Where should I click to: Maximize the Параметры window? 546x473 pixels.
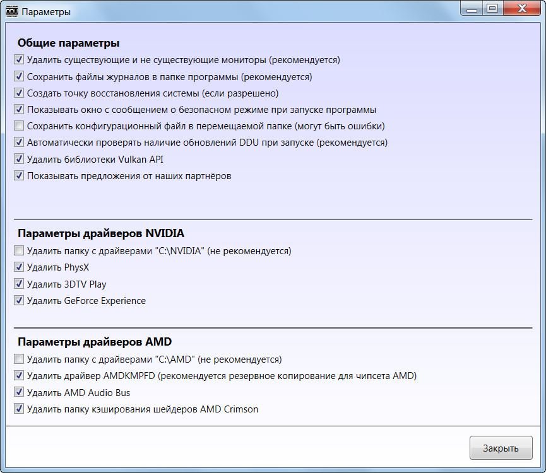point(492,8)
